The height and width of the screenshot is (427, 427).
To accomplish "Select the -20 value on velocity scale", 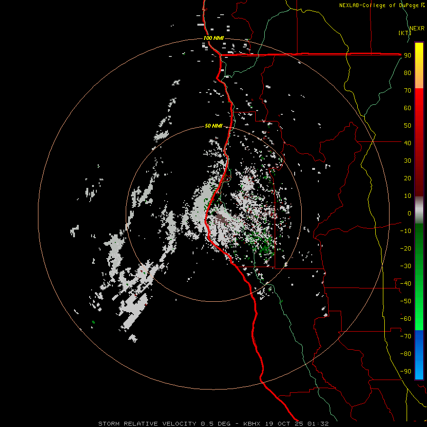I will tap(406, 248).
